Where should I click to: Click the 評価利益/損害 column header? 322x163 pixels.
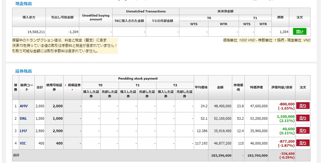(282, 87)
